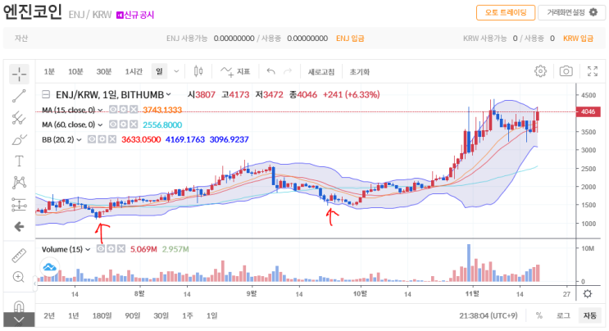Collapse the indicator legend with minus box

click(x=46, y=94)
